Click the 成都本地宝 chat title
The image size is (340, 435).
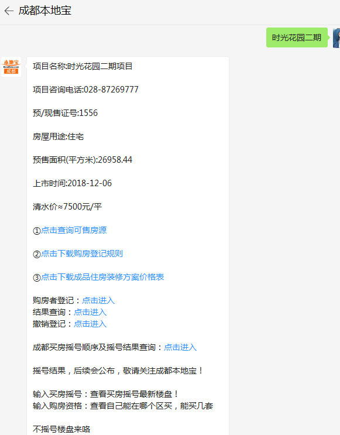45,11
